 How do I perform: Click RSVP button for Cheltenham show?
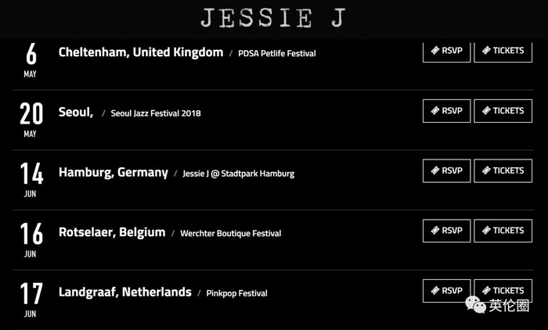(446, 51)
